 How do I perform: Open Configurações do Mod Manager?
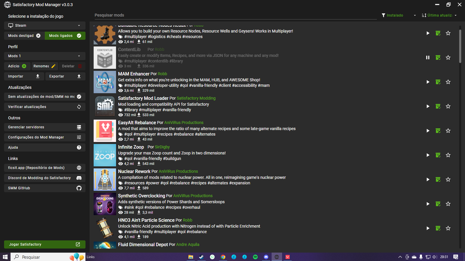tap(45, 137)
